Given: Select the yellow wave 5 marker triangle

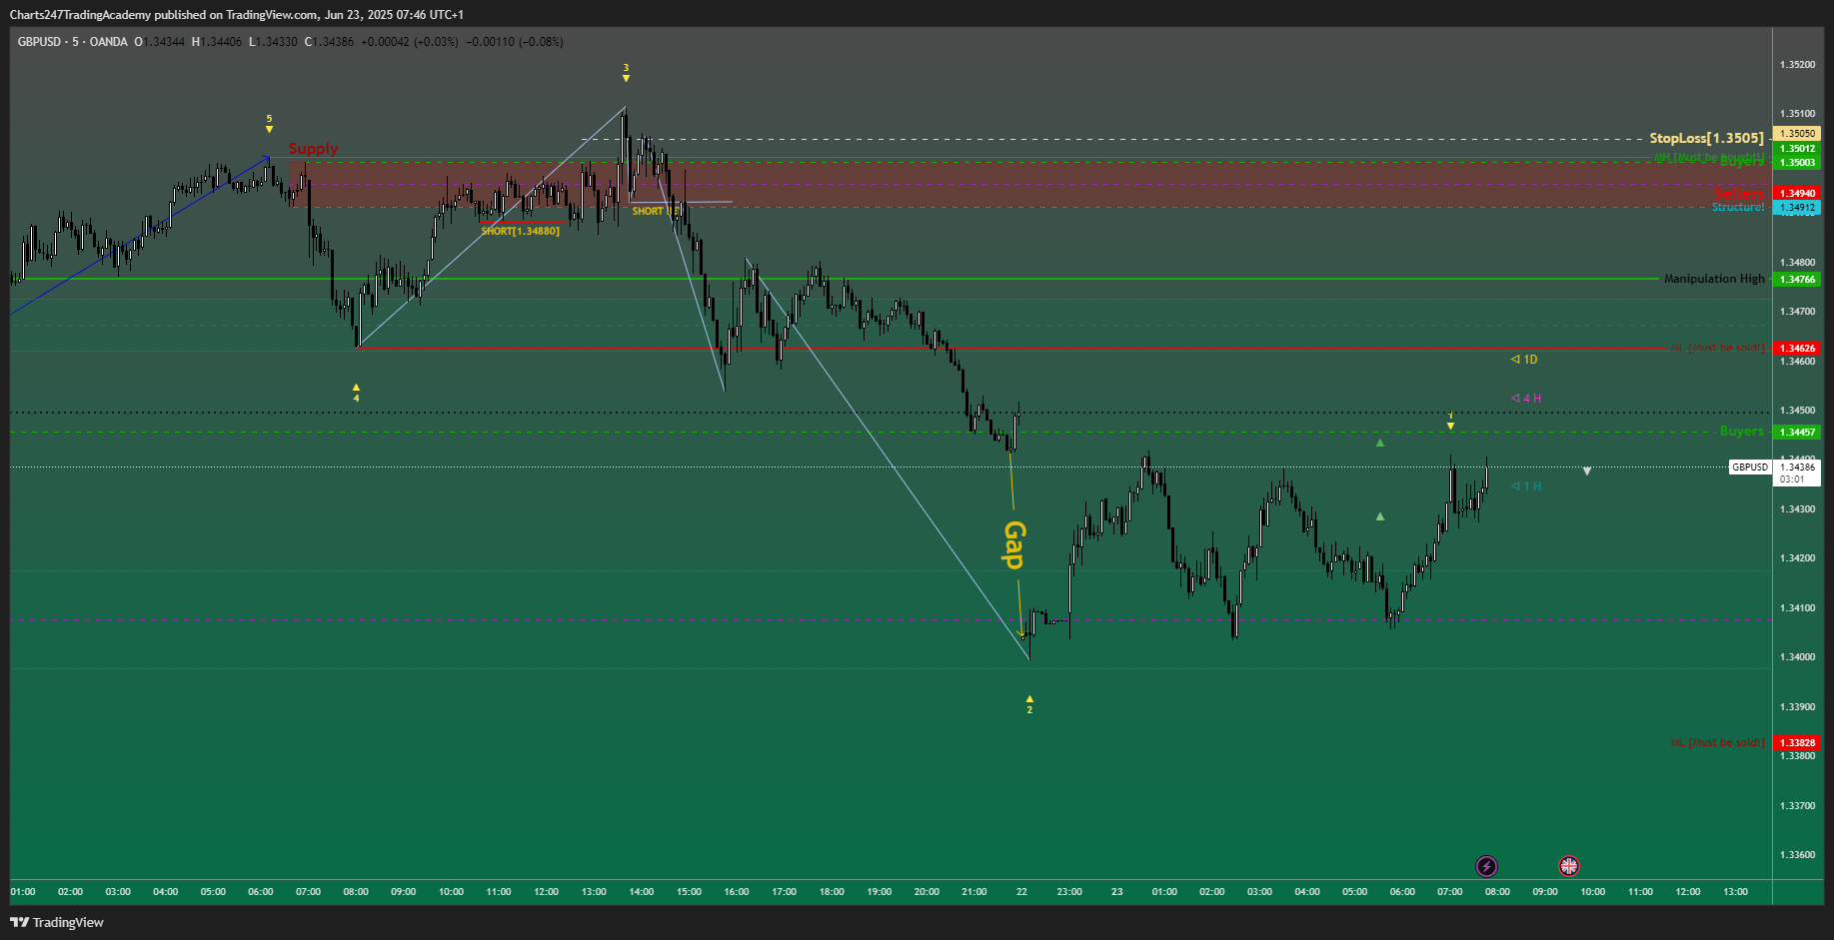Looking at the screenshot, I should (x=269, y=129).
